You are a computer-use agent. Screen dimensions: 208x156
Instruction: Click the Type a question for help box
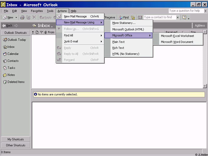coord(186,11)
